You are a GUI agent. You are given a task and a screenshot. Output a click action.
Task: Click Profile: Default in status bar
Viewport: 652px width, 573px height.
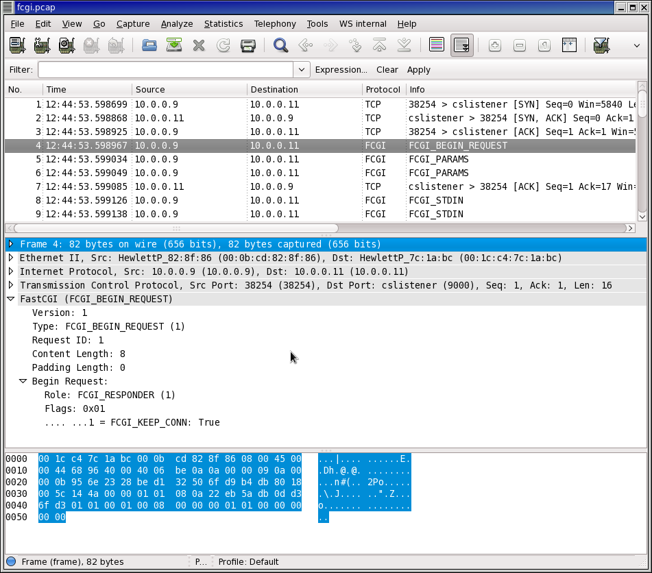click(248, 562)
